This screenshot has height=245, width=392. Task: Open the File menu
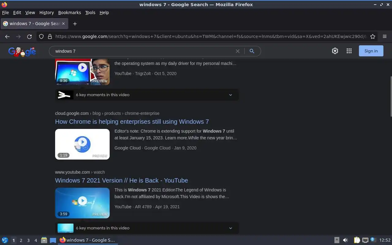coord(6,13)
